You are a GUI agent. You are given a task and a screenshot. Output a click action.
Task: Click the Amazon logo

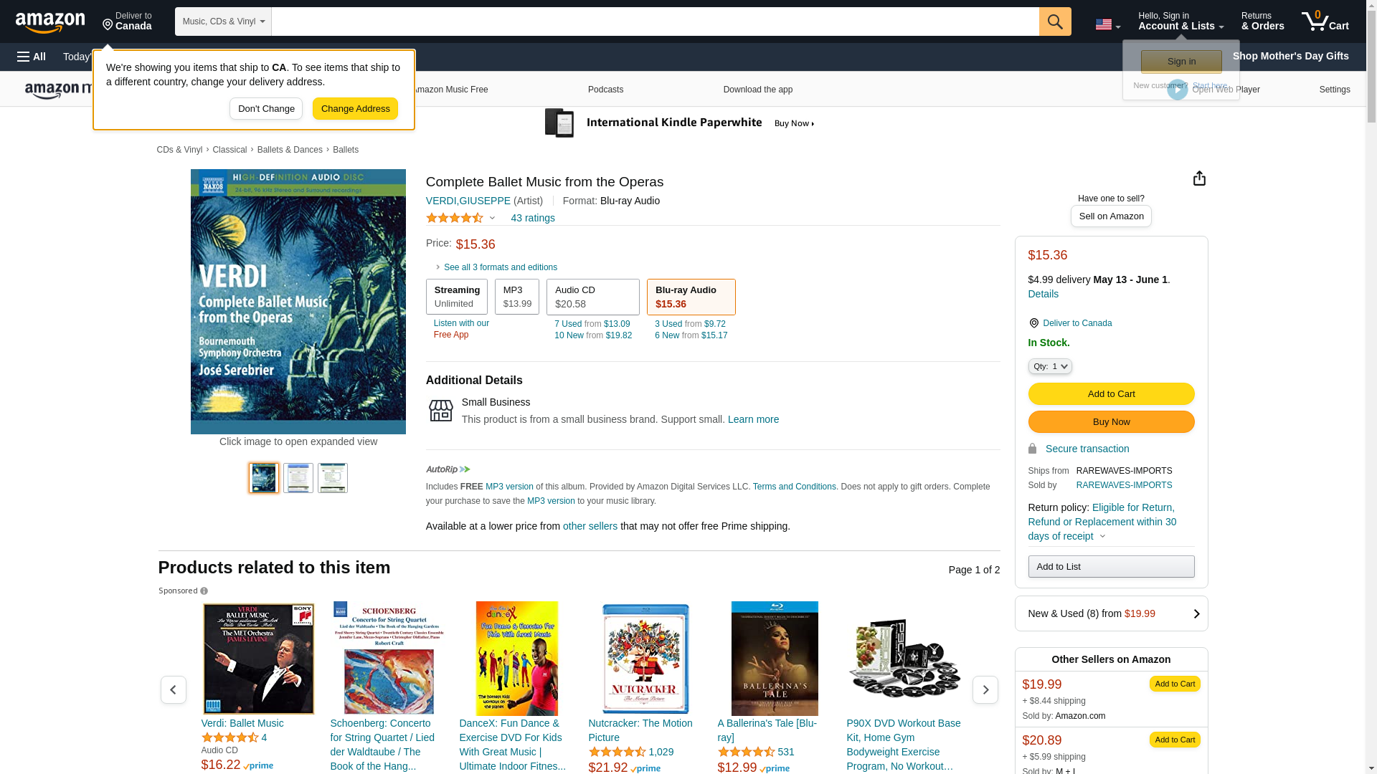[50, 22]
